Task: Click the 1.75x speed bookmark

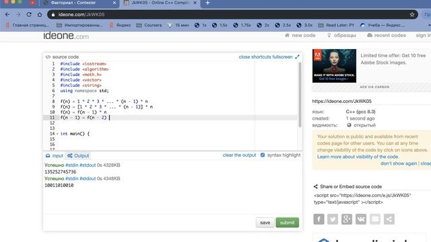Action: coord(242,26)
